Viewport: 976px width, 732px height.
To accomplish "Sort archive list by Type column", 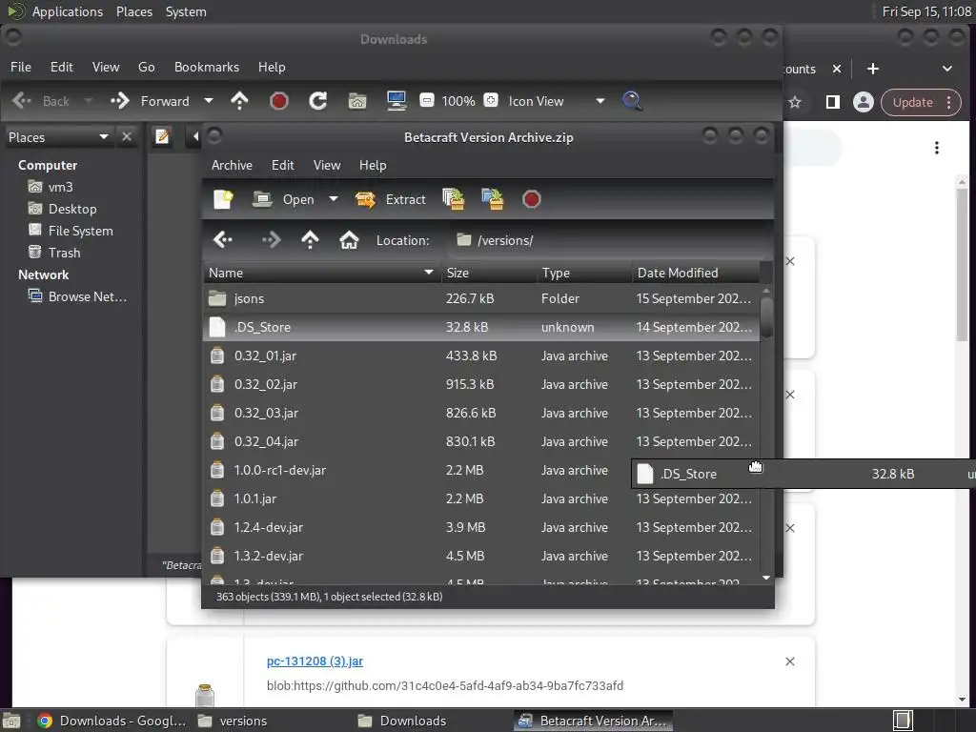I will [x=584, y=273].
